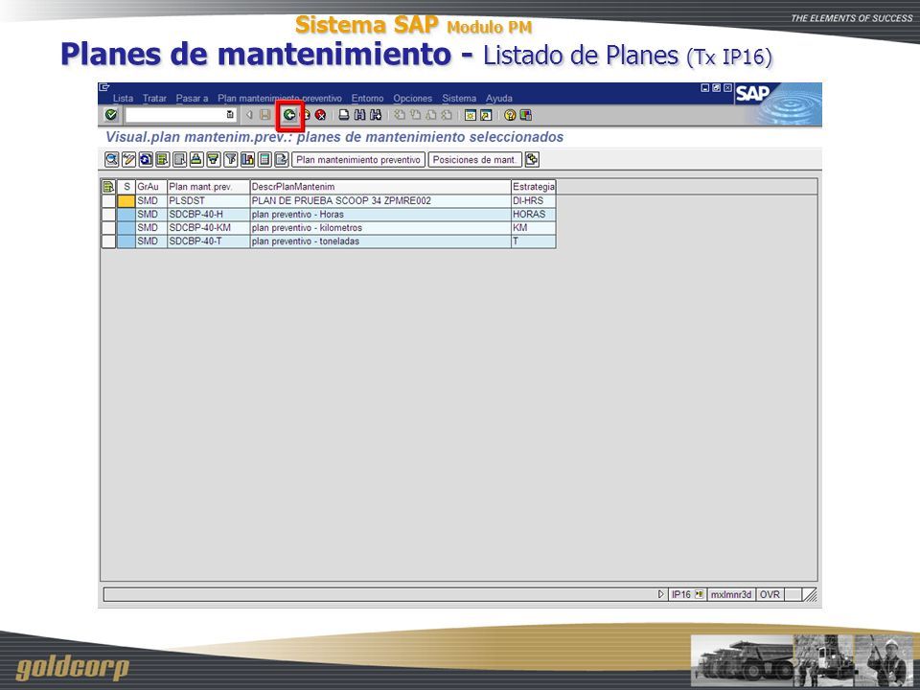Click the sort descending icon
920x690 pixels.
point(214,159)
